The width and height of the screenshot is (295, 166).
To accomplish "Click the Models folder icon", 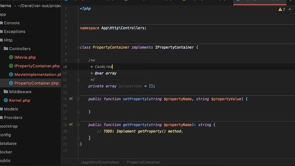I will [x=1, y=109].
